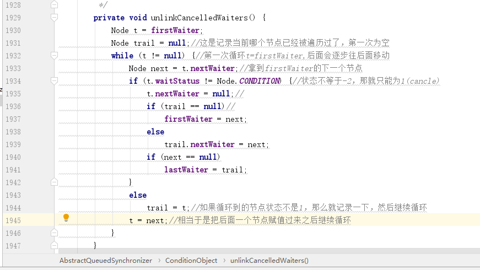This screenshot has height=270, width=480.
Task: Click 't.nextWaiter' on line 1933
Action: coord(208,68)
